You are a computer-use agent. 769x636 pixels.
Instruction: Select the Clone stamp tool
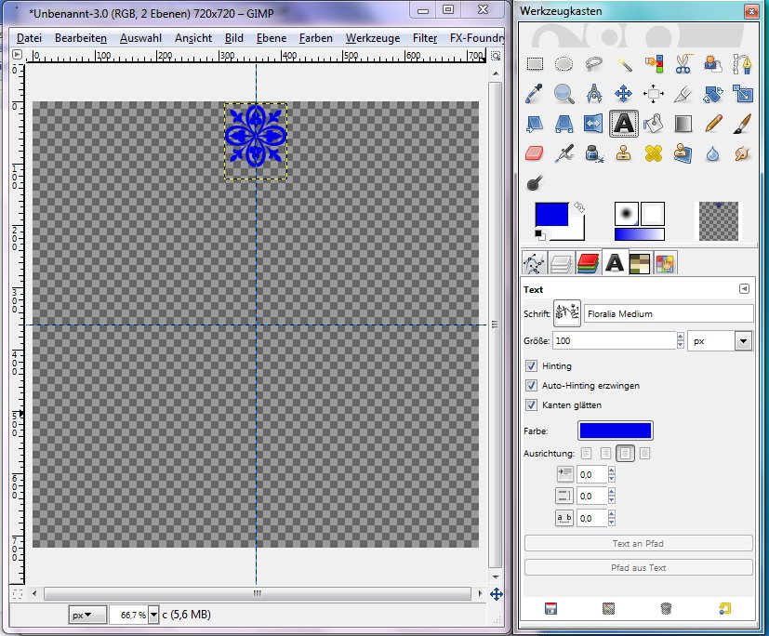coord(624,153)
